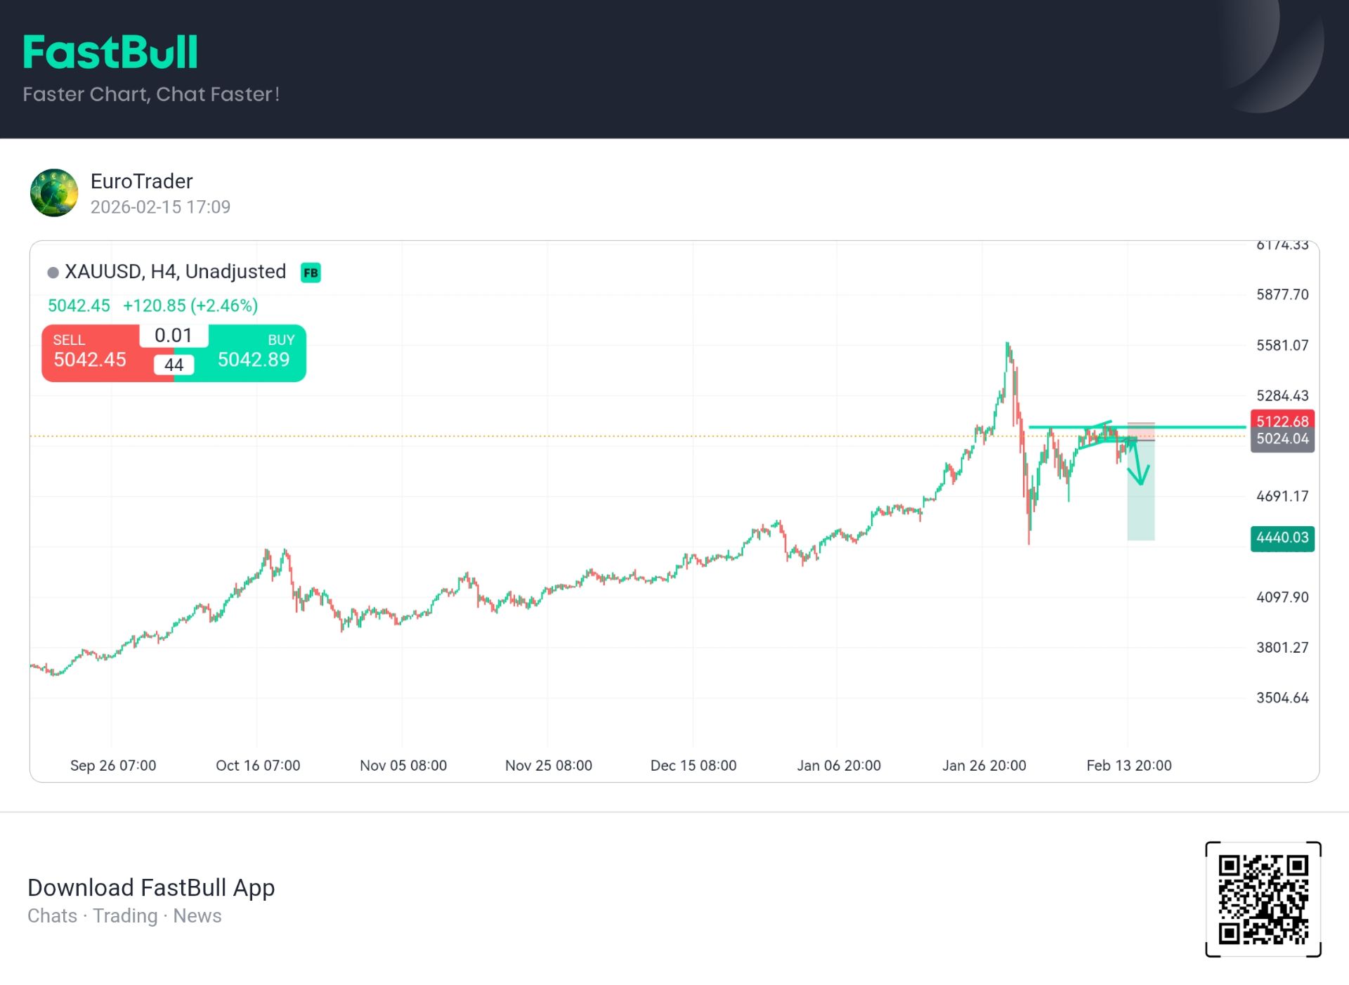This screenshot has height=985, width=1349.
Task: Click the FastBull logo
Action: tap(110, 53)
